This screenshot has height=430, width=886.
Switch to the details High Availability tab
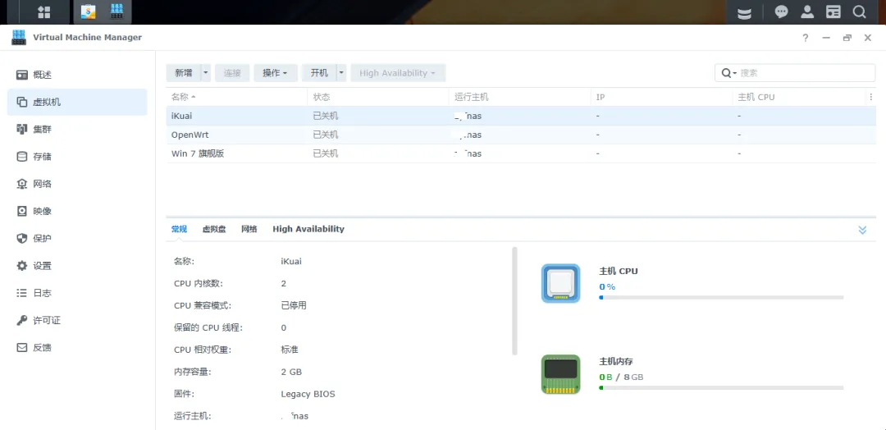(308, 229)
